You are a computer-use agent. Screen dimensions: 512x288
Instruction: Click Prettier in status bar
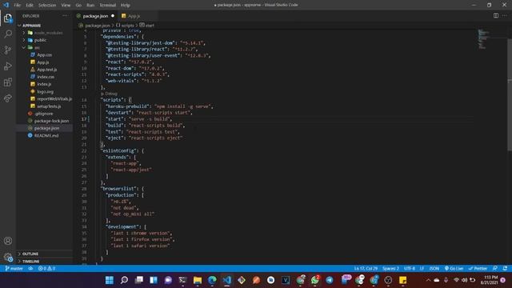pos(478,269)
